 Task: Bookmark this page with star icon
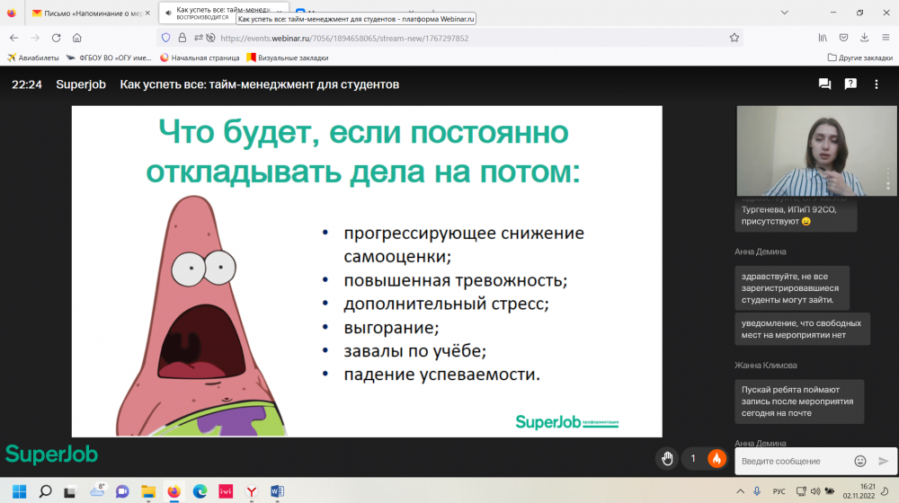coord(734,38)
